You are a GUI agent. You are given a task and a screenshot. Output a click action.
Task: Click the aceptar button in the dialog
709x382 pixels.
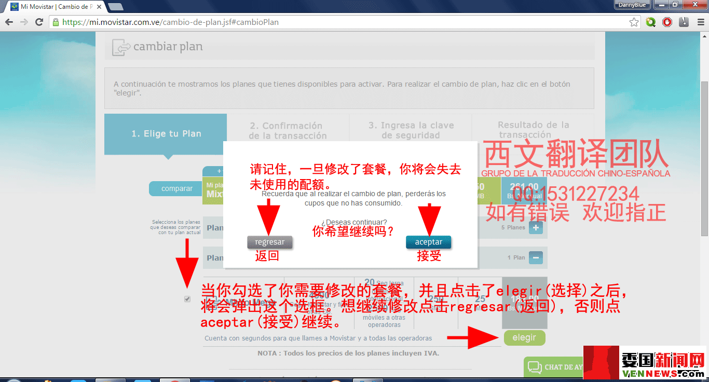(429, 242)
